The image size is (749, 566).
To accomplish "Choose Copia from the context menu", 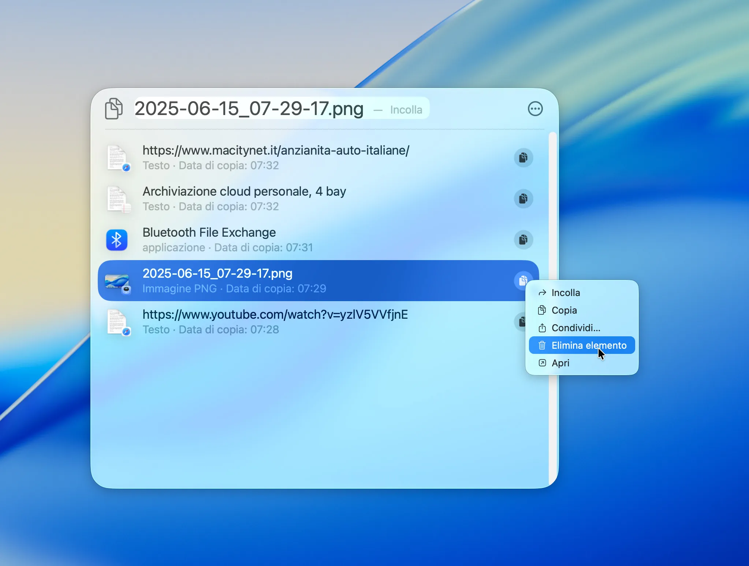I will [x=564, y=310].
